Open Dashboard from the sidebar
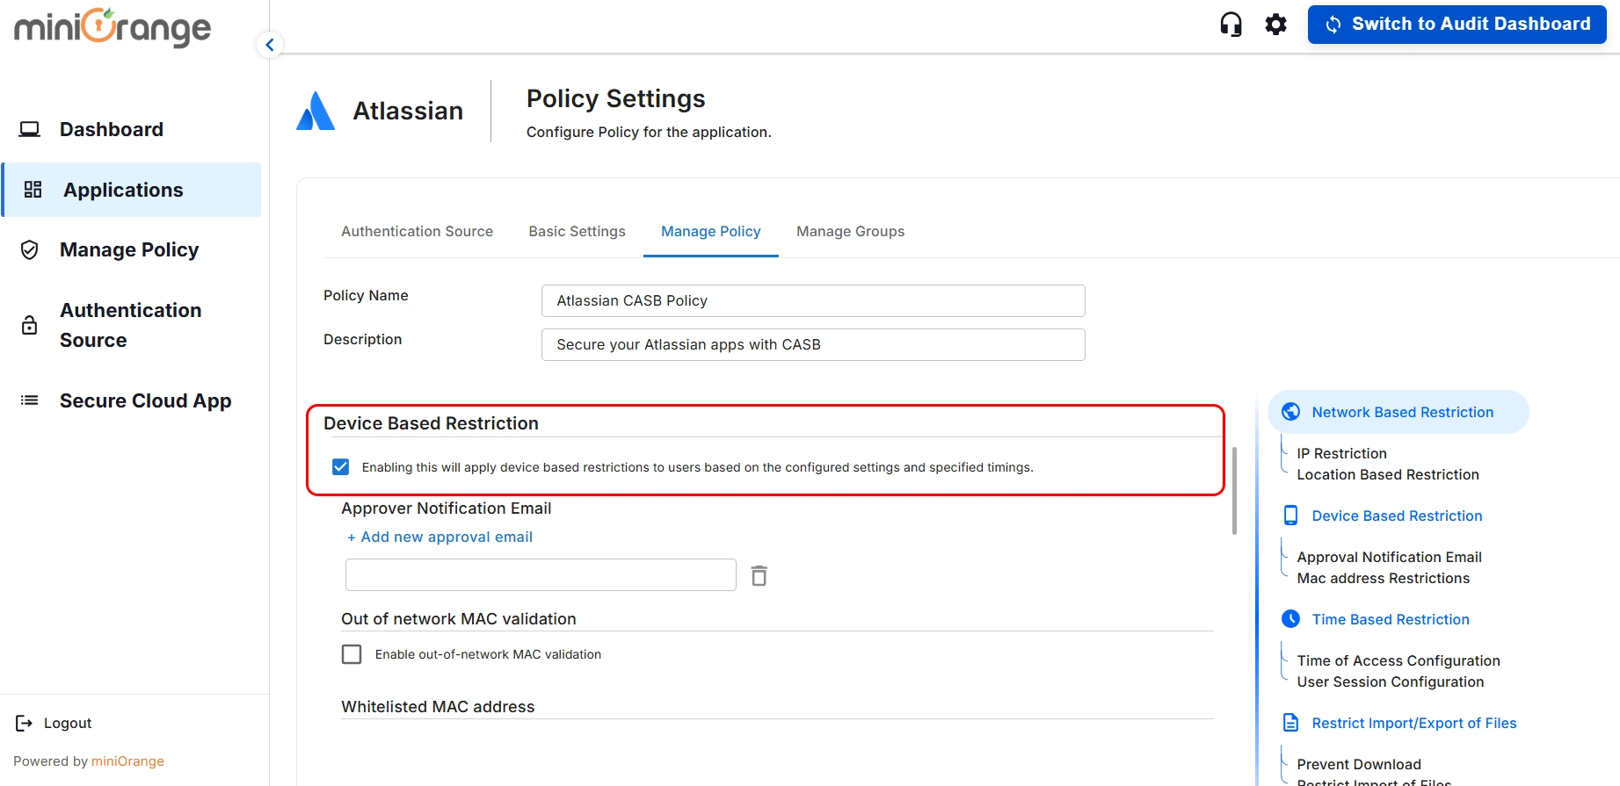 click(x=112, y=129)
